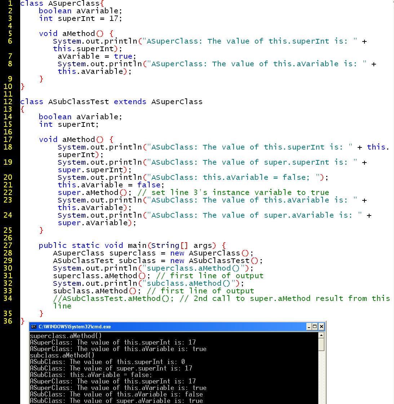Click the output line showing super.superInt is 17
Viewport: 394px width, 404px height.
pyautogui.click(x=111, y=368)
